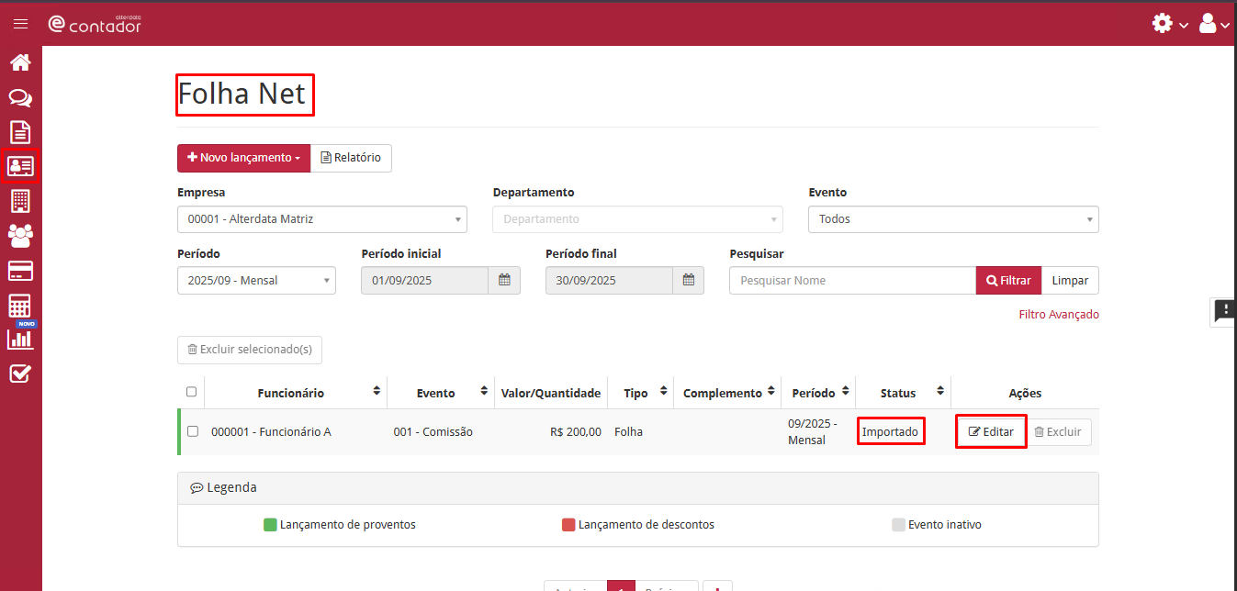Click Excluir selecionado(s) button
Screen dimensions: 1237x591
[x=250, y=350]
